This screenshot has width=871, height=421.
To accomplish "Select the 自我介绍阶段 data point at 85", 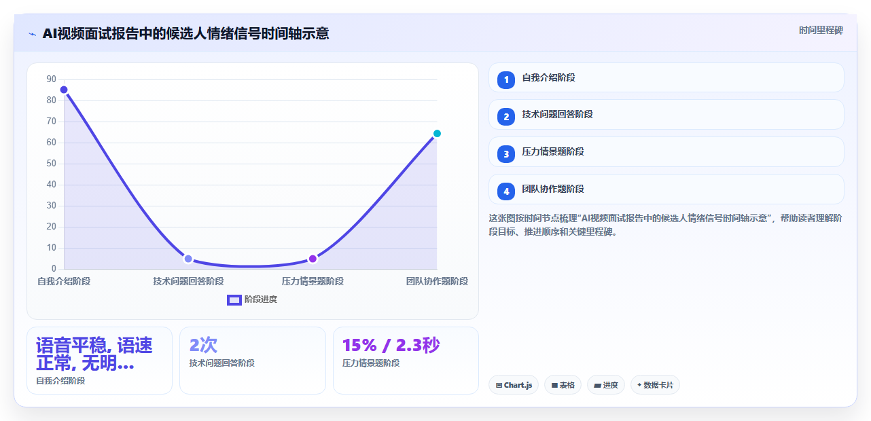I will (x=64, y=90).
